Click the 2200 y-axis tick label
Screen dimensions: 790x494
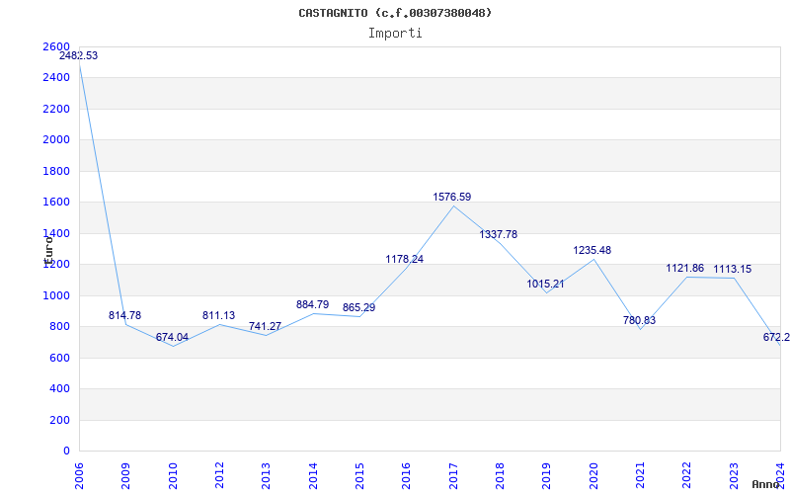coord(56,109)
